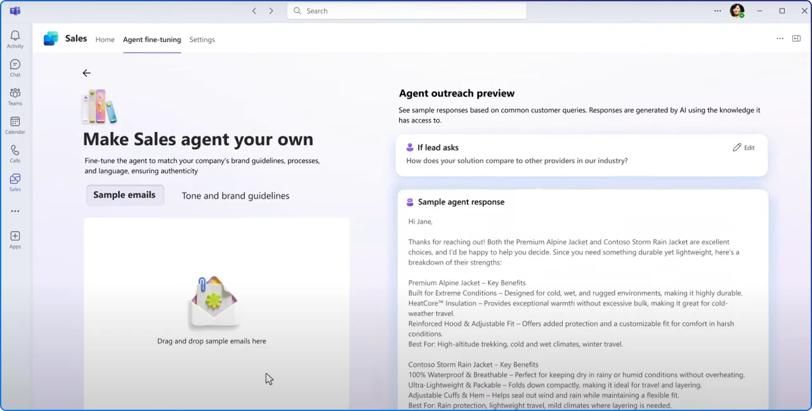Open the Chat section

tap(15, 68)
